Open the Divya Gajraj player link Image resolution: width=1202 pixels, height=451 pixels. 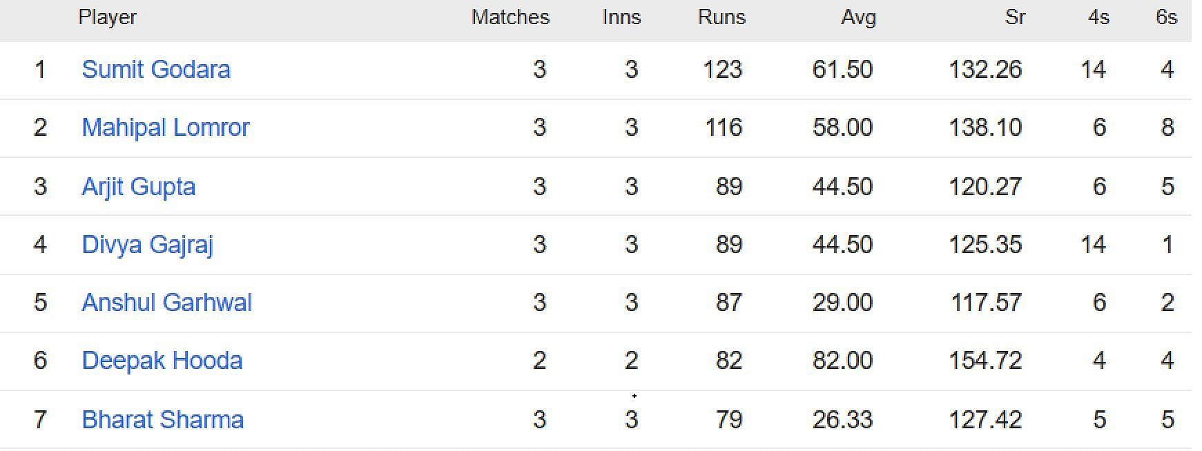point(148,245)
